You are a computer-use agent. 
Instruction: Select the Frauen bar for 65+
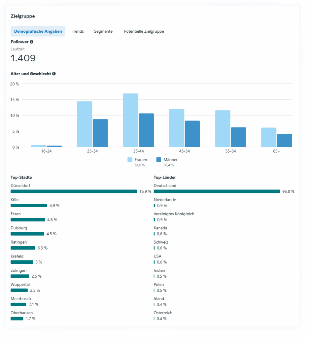269,137
